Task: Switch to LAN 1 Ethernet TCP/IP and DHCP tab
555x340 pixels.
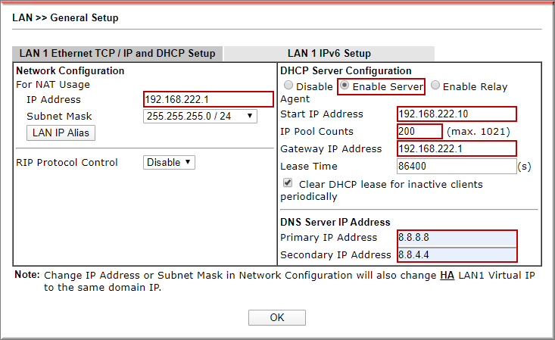Action: click(117, 54)
